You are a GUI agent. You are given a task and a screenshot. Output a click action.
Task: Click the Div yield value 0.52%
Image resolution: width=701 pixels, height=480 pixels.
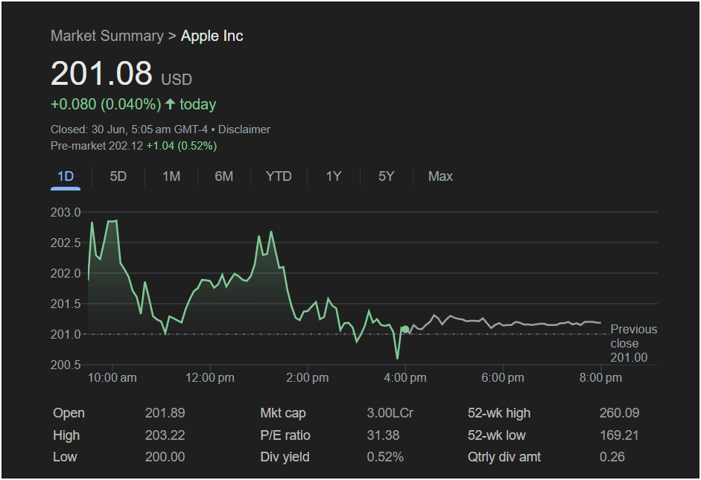(x=385, y=457)
